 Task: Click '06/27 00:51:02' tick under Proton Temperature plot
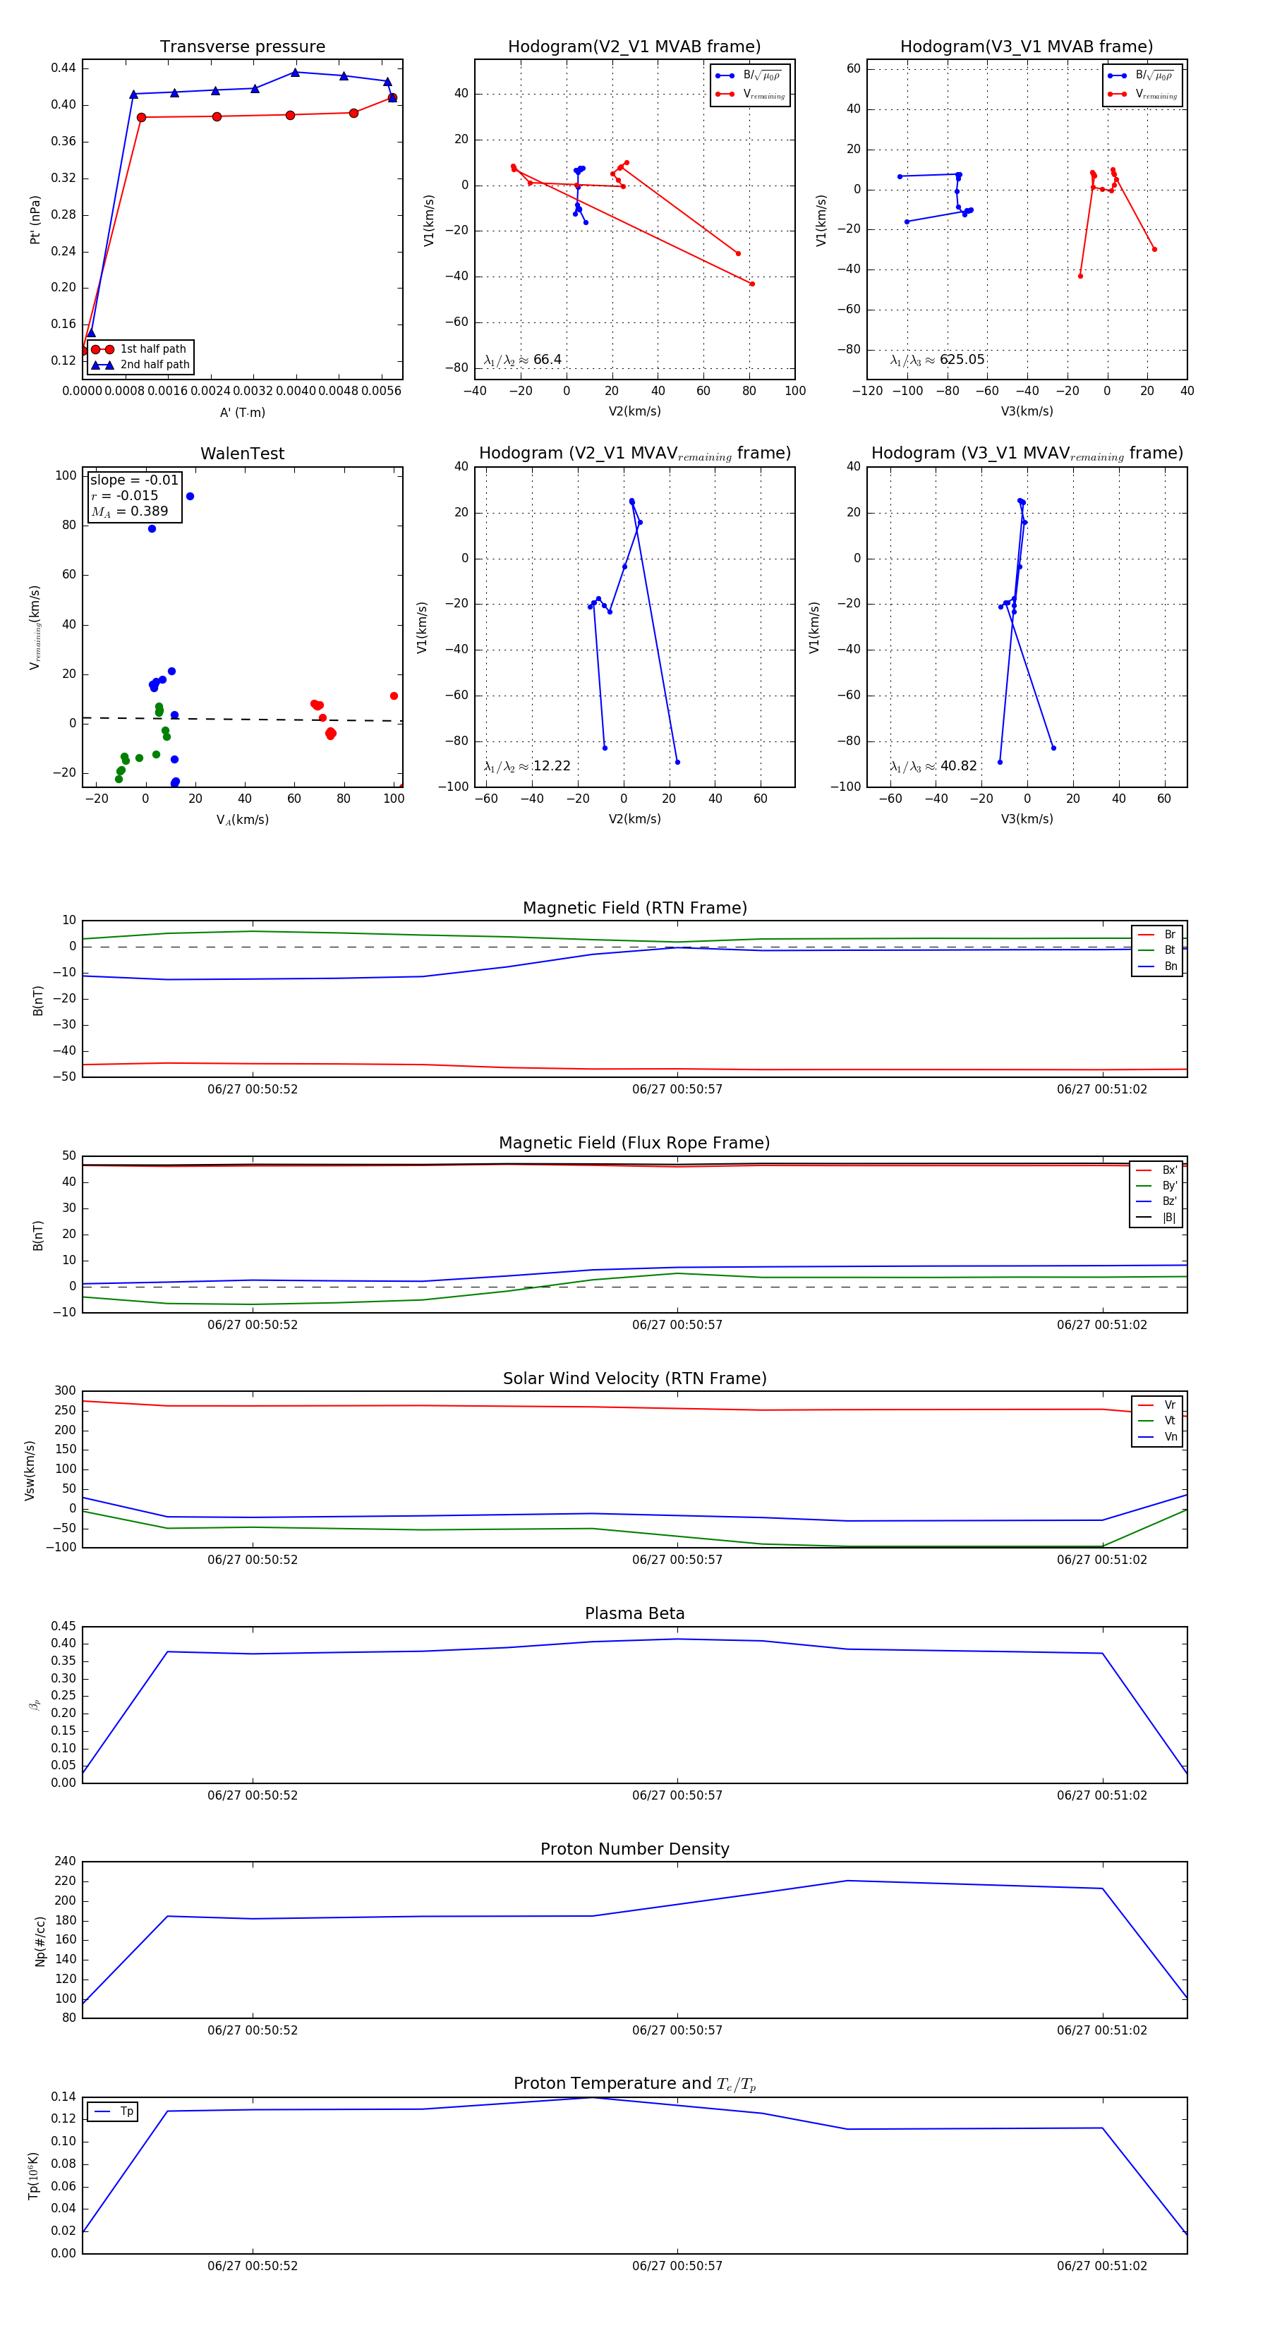click(1102, 2266)
